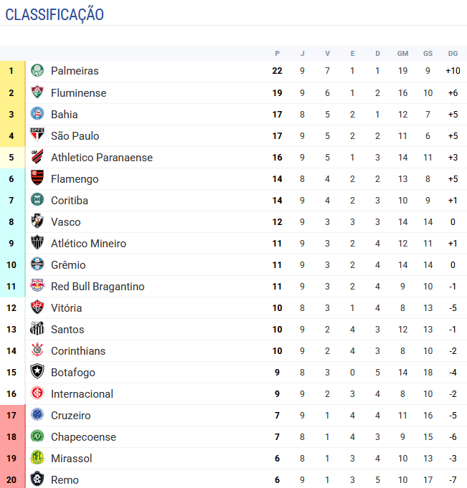Image resolution: width=467 pixels, height=488 pixels.
Task: Click the Cruzeiro crest icon
Action: tap(37, 415)
